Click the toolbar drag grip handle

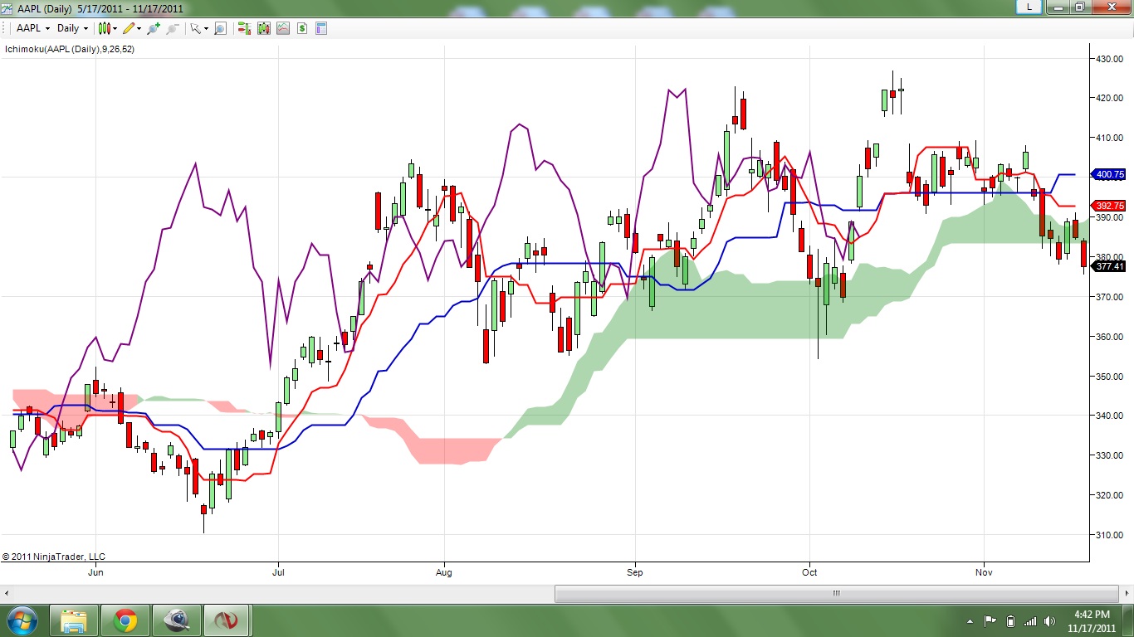[6, 28]
